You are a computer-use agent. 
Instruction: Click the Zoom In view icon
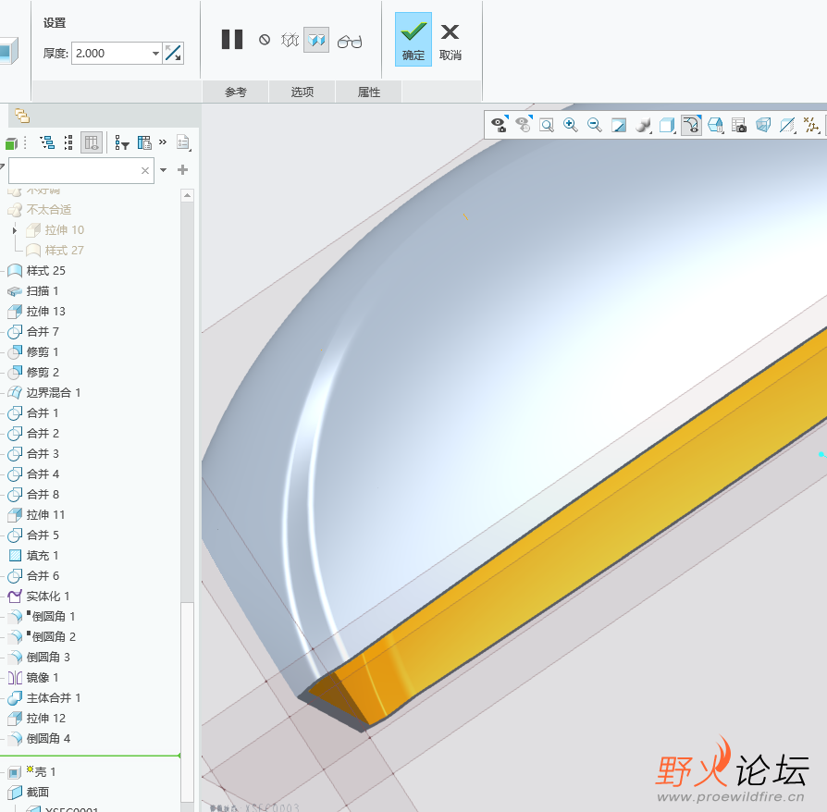tap(571, 125)
